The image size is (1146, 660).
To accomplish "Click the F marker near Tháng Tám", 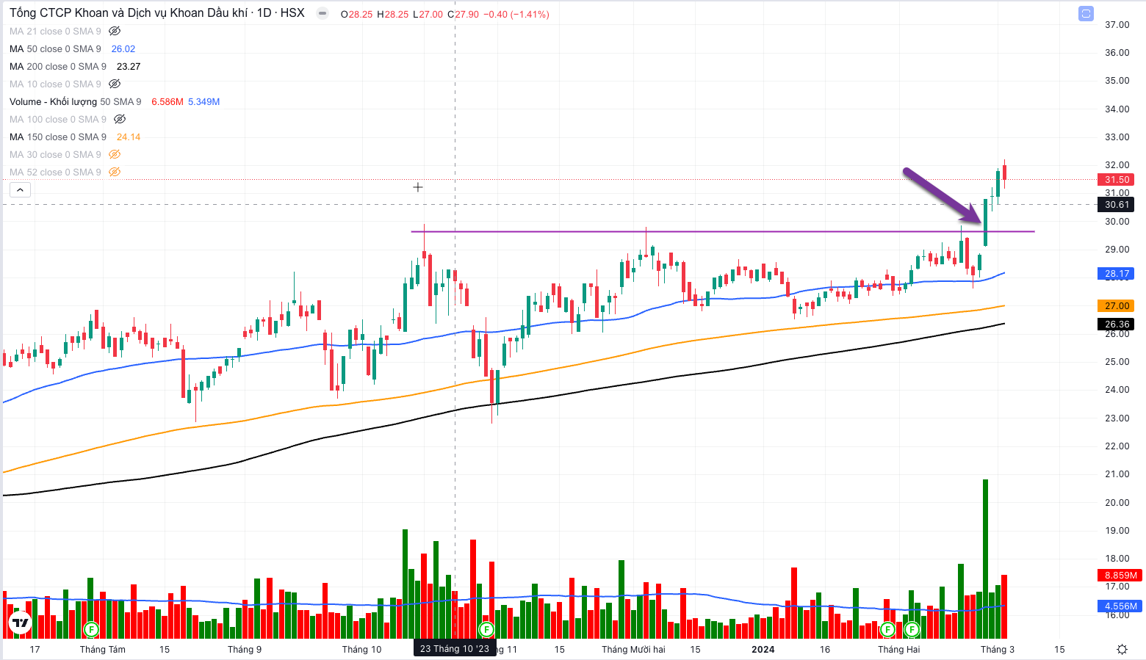I will pyautogui.click(x=91, y=629).
